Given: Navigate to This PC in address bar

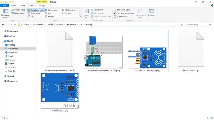Looking at the screenshot, I should coord(26,25).
